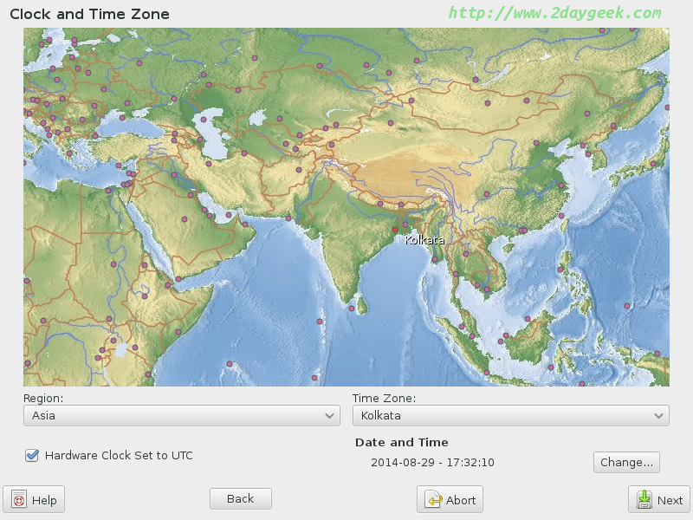Click the red Kolkata marker on map
Screen dimensions: 693x520
[395, 230]
